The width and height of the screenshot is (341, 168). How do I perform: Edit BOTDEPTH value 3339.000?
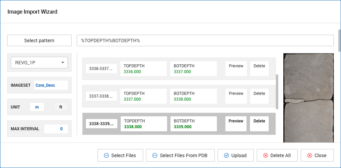(183, 127)
